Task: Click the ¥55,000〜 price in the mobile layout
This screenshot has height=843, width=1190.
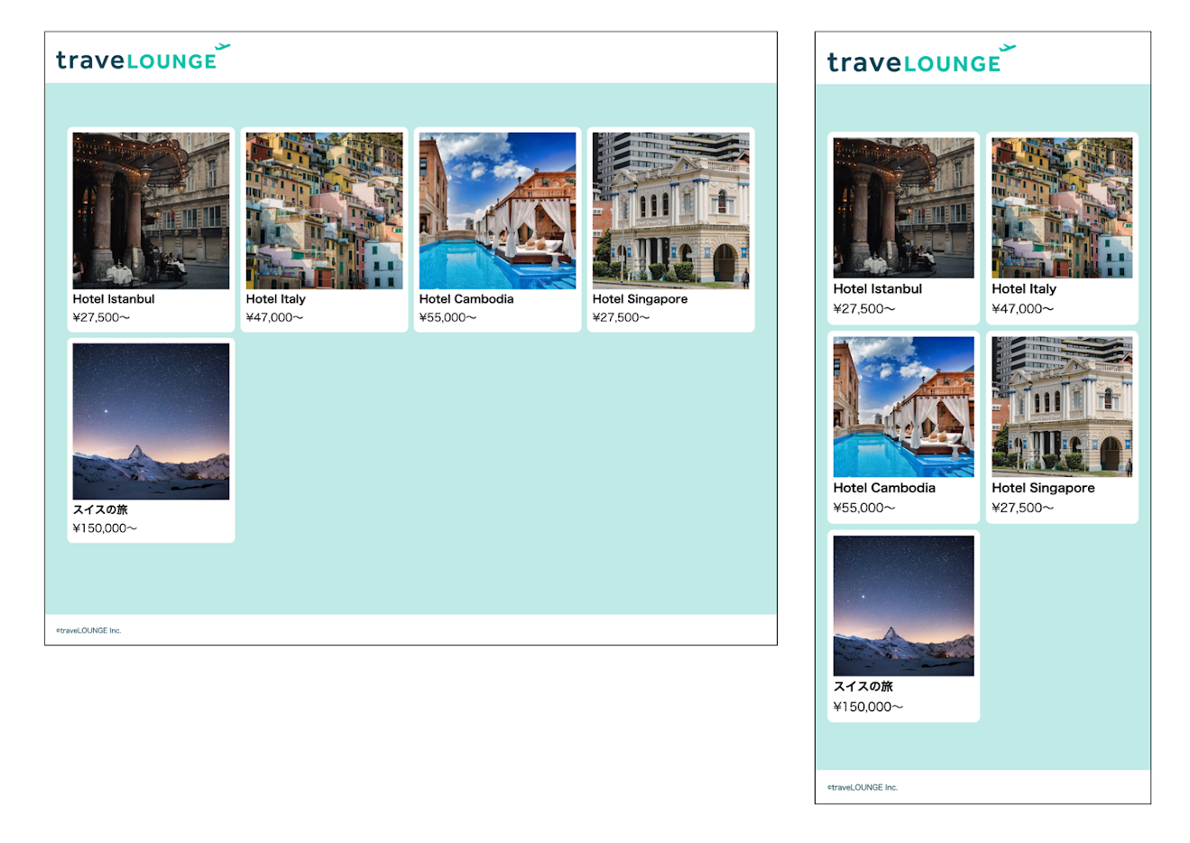Action: [x=863, y=508]
